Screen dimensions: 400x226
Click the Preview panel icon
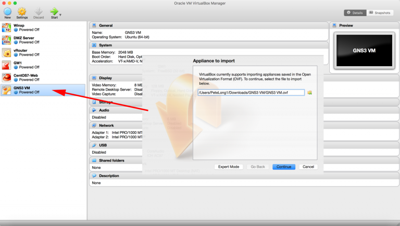334,25
